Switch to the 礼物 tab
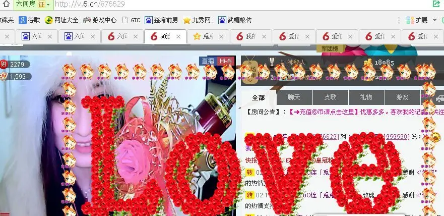Image resolution: width=444 pixels, height=216 pixels. tap(366, 97)
